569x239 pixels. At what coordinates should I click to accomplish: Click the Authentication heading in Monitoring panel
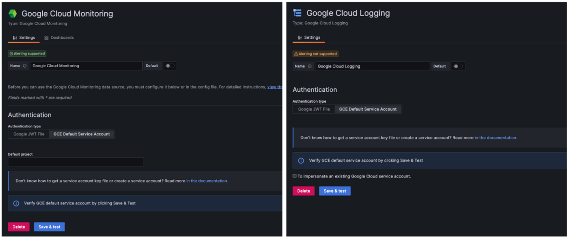coord(30,115)
